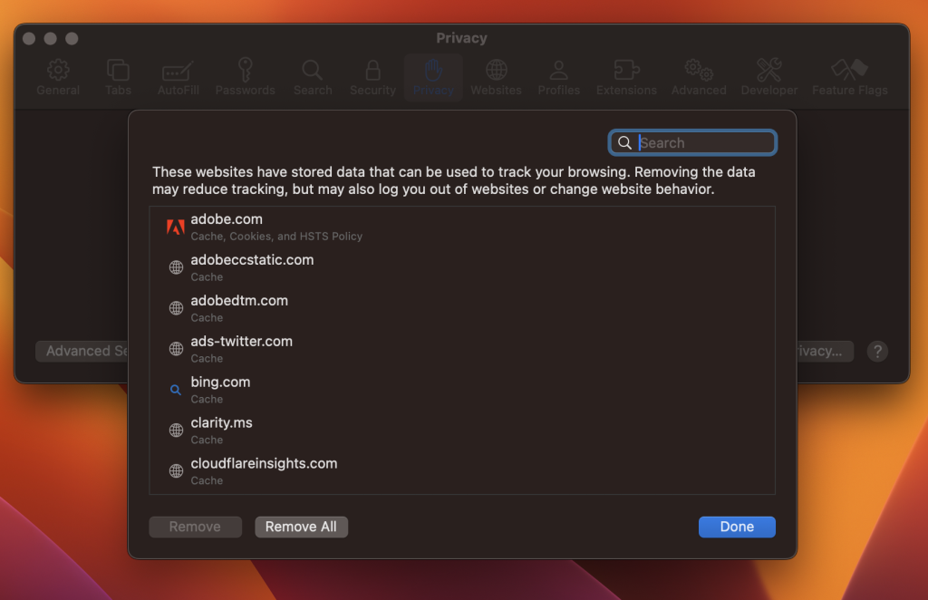Open the Tabs preferences icon
The image size is (928, 600).
[118, 71]
